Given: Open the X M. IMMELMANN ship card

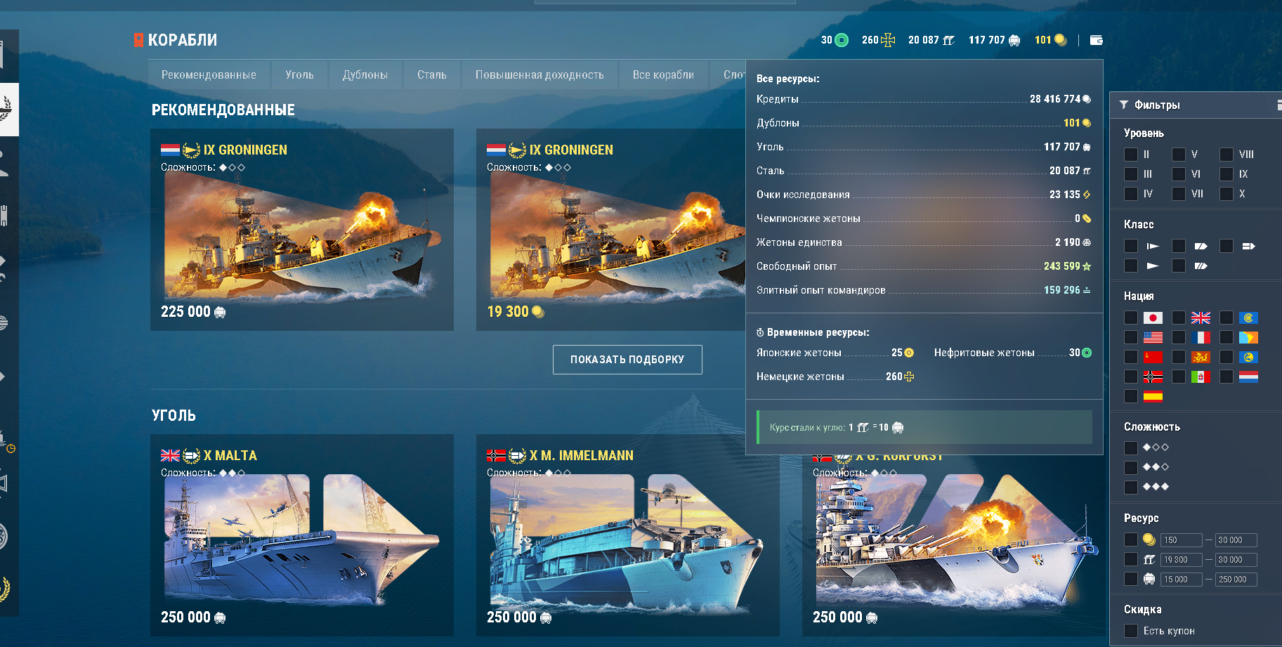Looking at the screenshot, I should tap(627, 535).
